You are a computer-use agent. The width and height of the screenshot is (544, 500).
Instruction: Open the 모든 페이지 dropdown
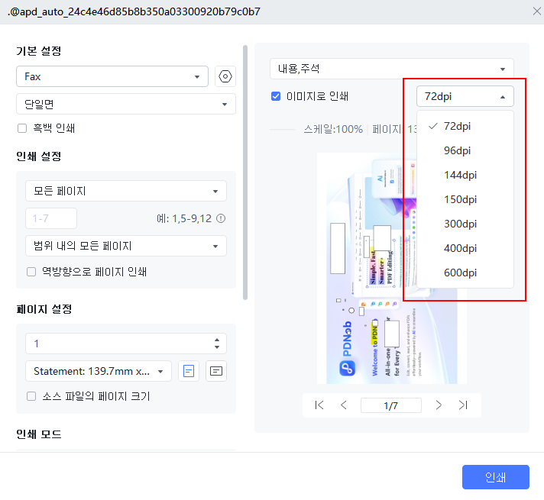coord(126,191)
